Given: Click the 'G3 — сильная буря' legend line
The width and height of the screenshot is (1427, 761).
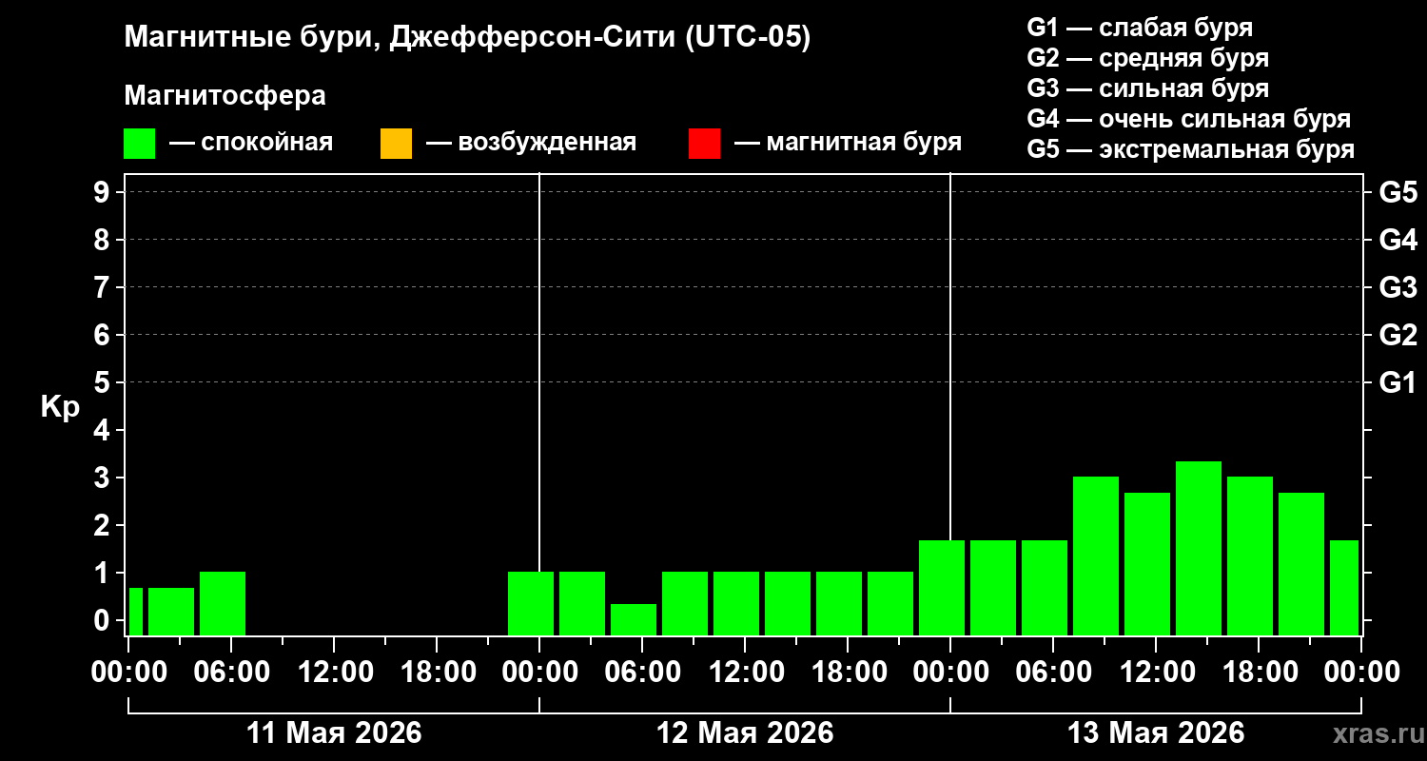Looking at the screenshot, I should tap(1147, 88).
